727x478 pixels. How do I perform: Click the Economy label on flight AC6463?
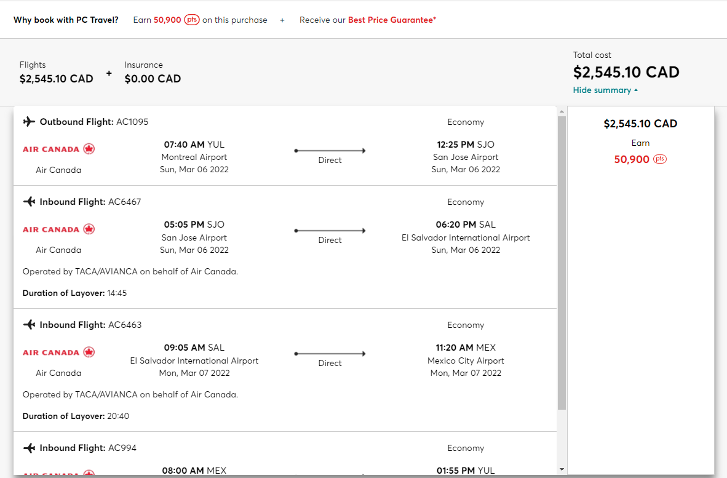pyautogui.click(x=466, y=324)
